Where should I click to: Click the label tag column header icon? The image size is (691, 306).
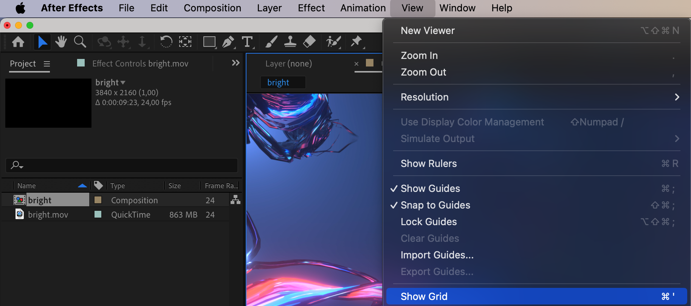(98, 185)
